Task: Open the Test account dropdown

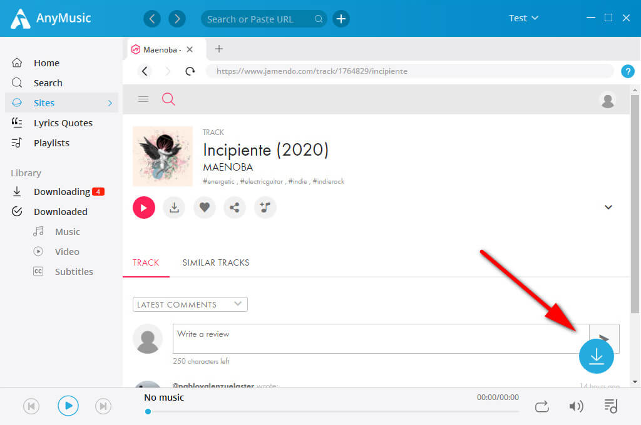Action: 523,18
